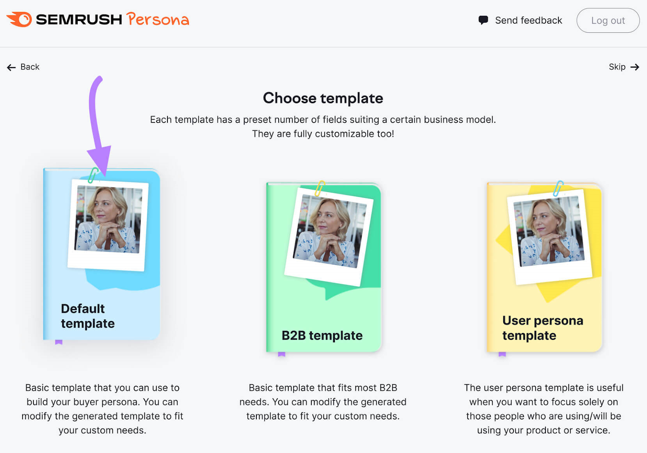Click the polaroid photo on B2B template
The width and height of the screenshot is (647, 453).
329,236
